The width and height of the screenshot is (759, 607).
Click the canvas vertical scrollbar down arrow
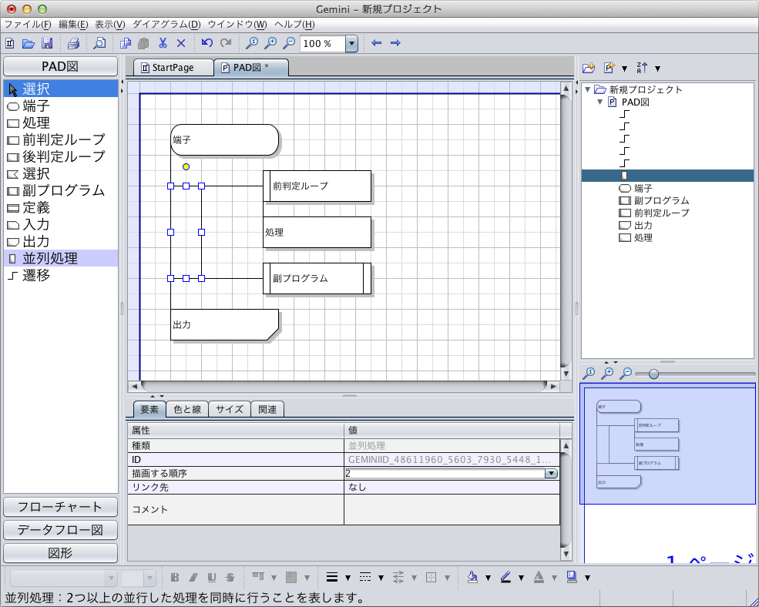566,374
